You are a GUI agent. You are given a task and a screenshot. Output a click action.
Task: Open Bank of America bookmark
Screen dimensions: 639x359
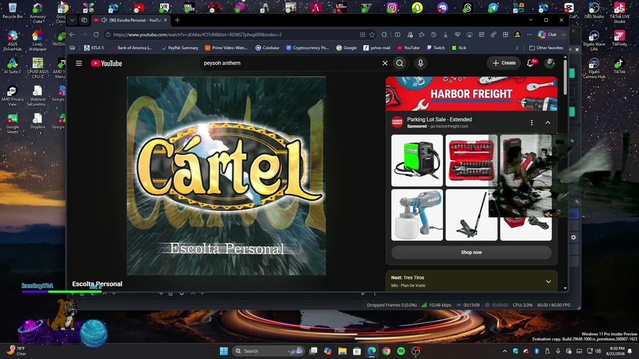[131, 48]
